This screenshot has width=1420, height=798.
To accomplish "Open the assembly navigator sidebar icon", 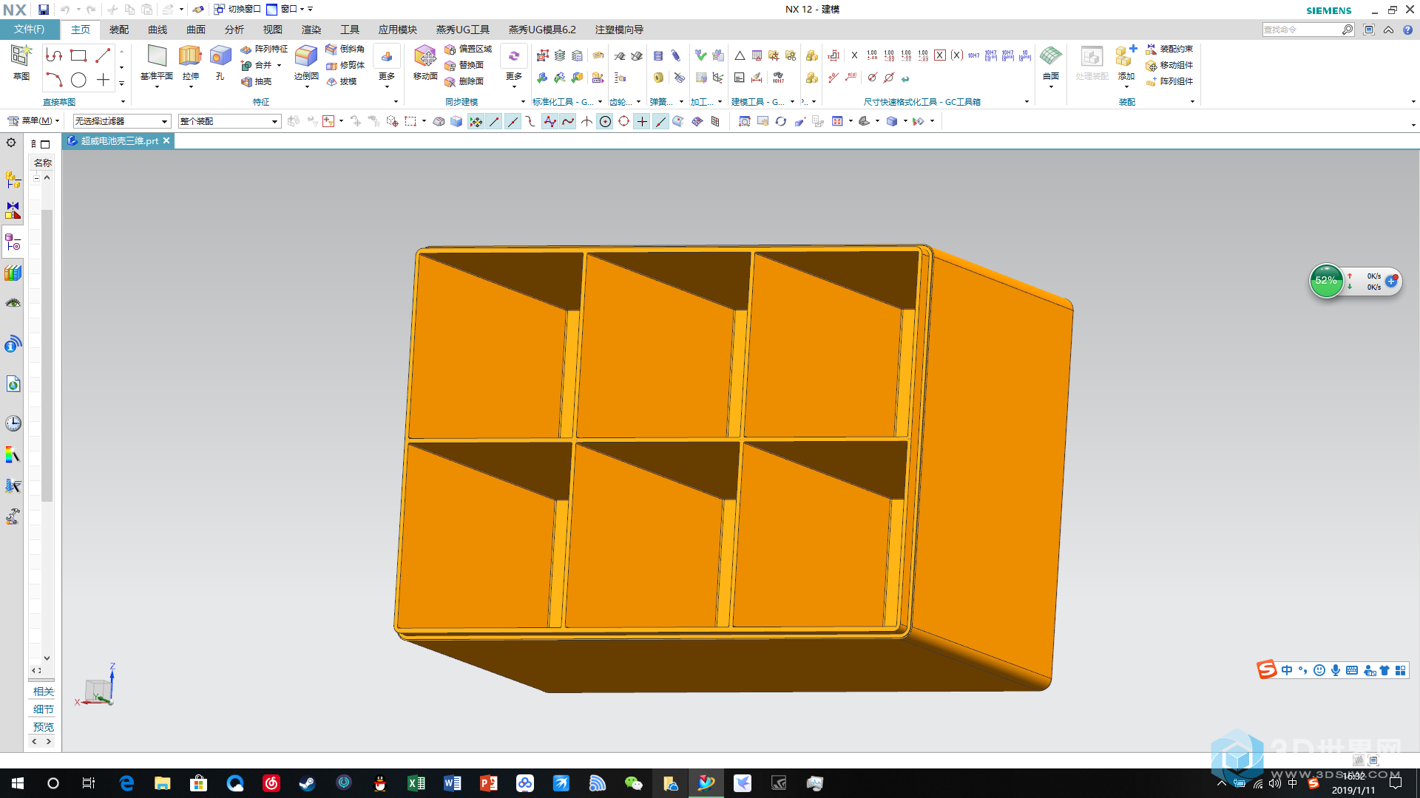I will tap(13, 180).
